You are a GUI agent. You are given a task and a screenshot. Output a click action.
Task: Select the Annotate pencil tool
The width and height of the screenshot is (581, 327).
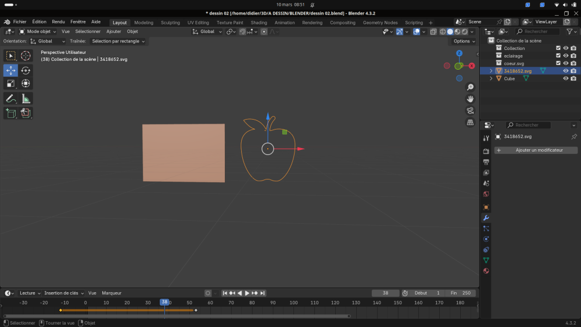10,99
